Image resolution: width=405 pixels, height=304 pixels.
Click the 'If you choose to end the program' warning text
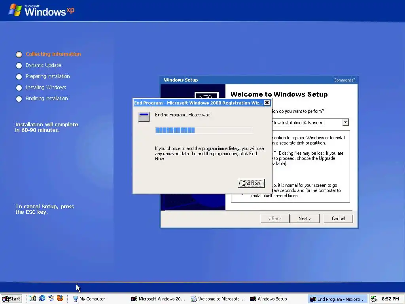210,154
